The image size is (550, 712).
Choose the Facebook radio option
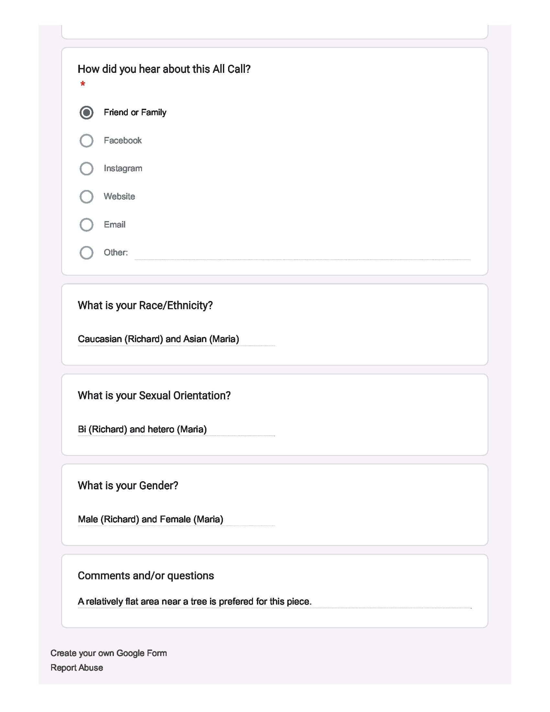(86, 140)
